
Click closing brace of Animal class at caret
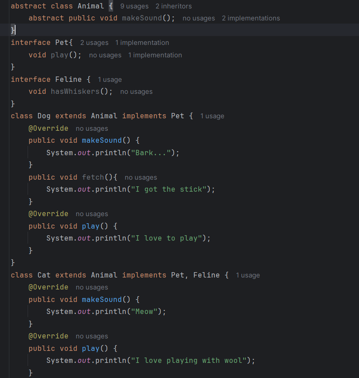coord(12,30)
